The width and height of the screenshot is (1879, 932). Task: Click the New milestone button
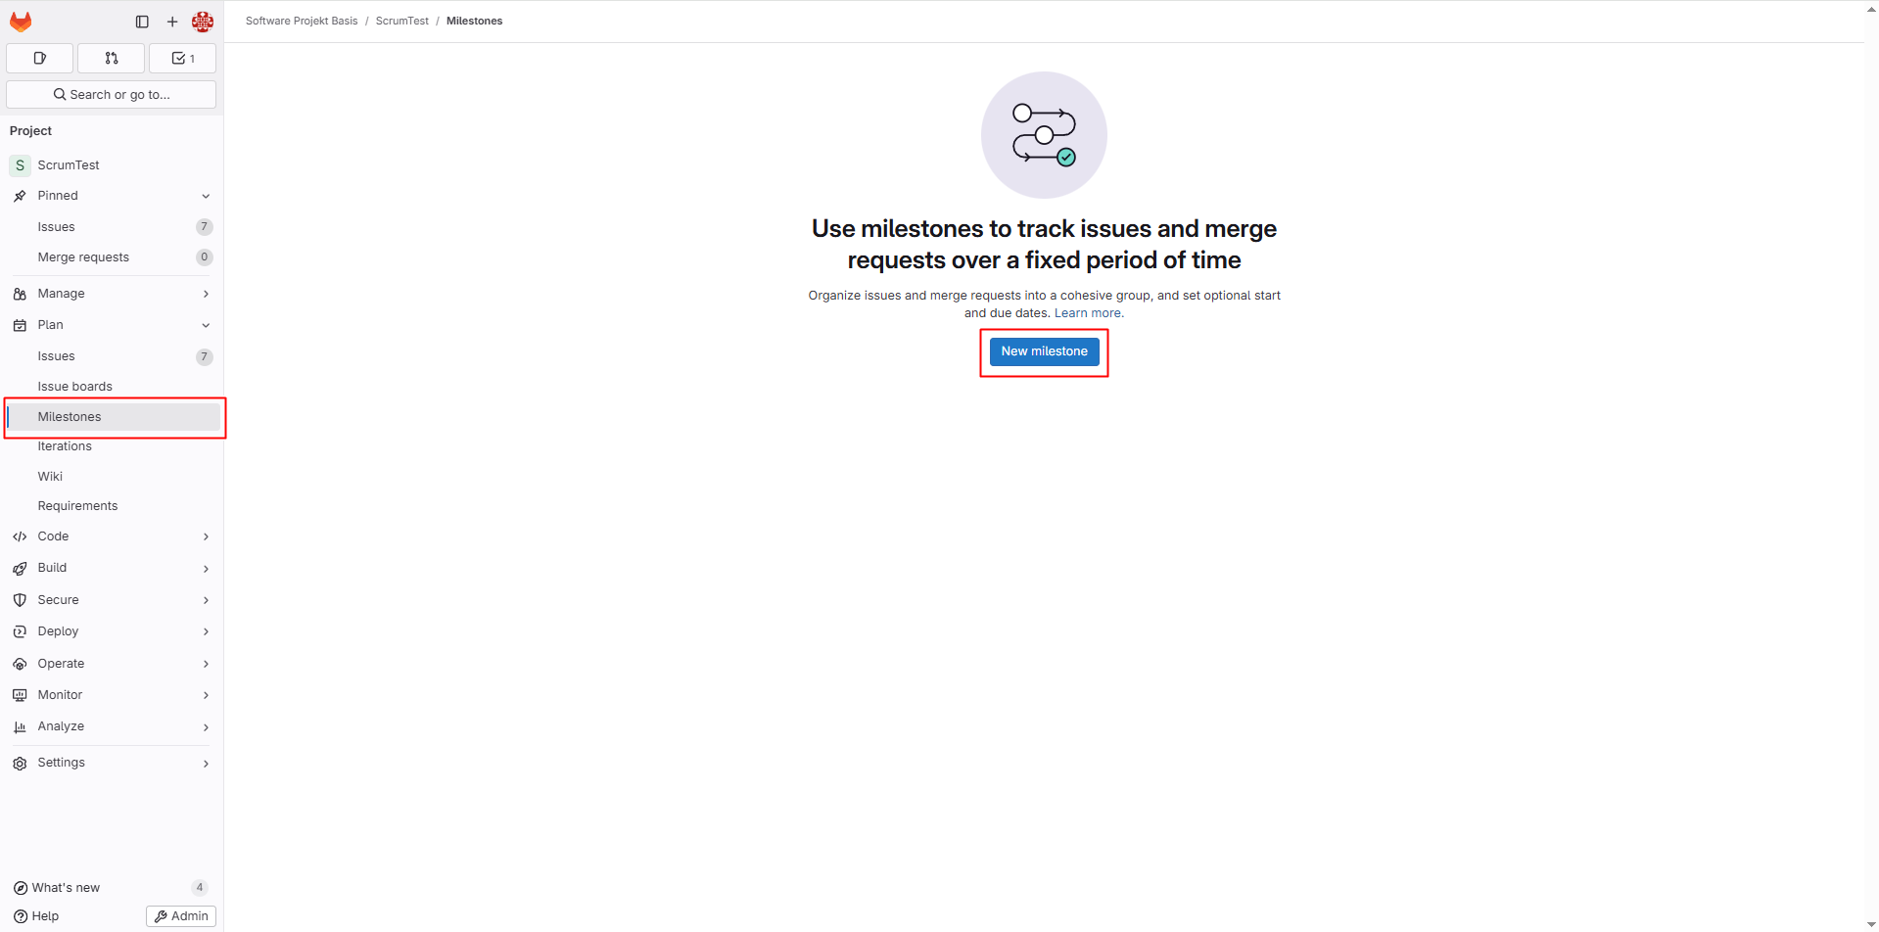1044,351
